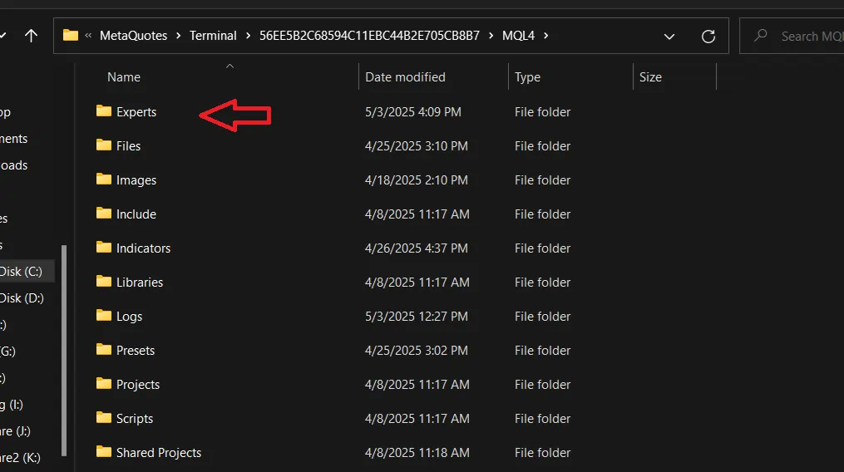This screenshot has width=844, height=472.
Task: Focus the Search MQL4 input field
Action: pos(792,36)
